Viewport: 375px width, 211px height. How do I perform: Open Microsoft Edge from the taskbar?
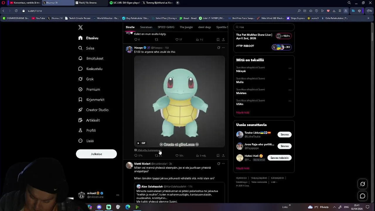[128, 207]
